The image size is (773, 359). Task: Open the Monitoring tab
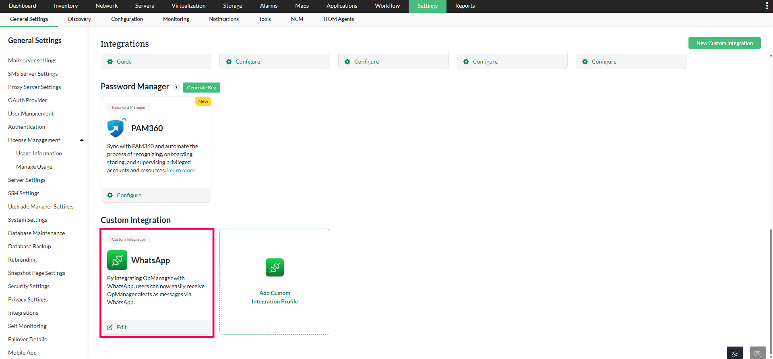[x=176, y=19]
